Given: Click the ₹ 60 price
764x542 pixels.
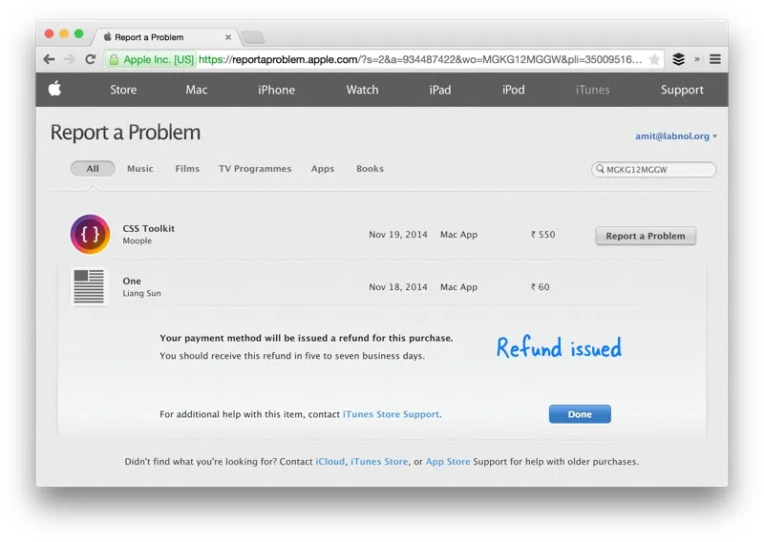Looking at the screenshot, I should click(540, 287).
